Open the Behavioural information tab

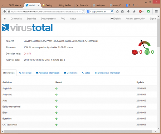(108, 73)
